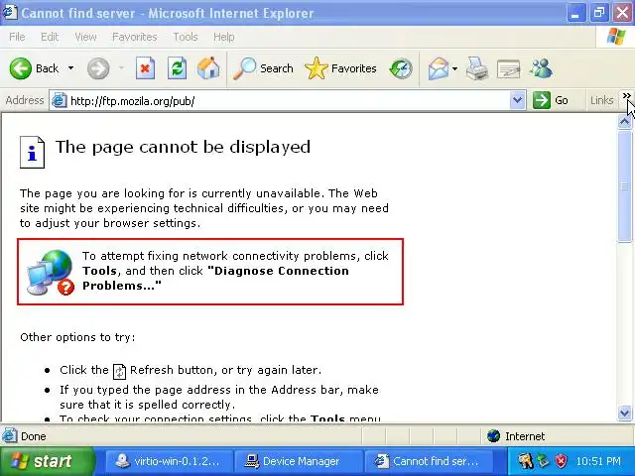
Task: Open the Tools menu
Action: 186,37
